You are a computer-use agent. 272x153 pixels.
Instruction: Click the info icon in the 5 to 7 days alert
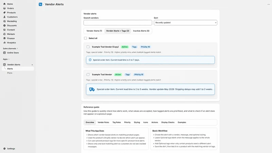(90, 60)
